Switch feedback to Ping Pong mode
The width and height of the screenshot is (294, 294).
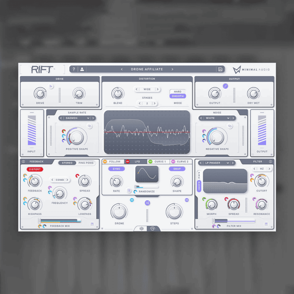86,163
